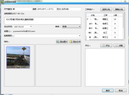
Task: Click the progress tracking text area with 430号墩
Action: point(43,21)
